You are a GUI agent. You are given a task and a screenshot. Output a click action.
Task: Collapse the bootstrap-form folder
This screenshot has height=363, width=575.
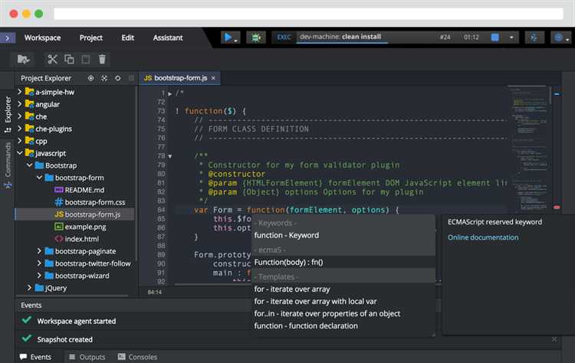[39, 177]
